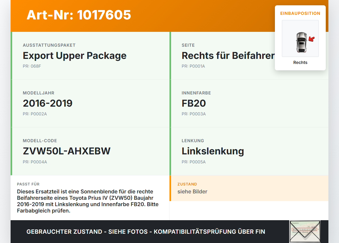Click the PR: P0004A code

tap(35, 162)
